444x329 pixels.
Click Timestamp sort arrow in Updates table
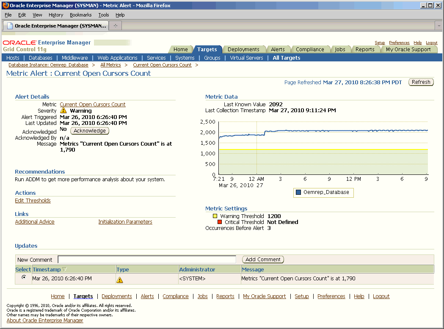tap(64, 269)
